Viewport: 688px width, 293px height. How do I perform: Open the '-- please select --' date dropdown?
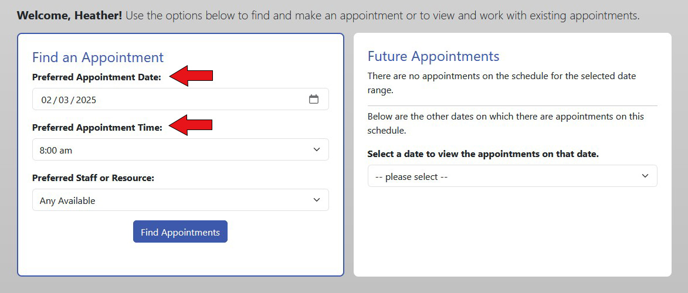tap(513, 176)
